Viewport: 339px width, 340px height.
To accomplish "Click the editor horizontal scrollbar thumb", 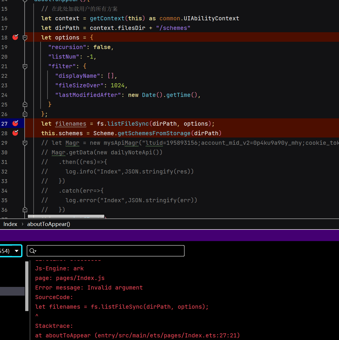I will coord(66,216).
